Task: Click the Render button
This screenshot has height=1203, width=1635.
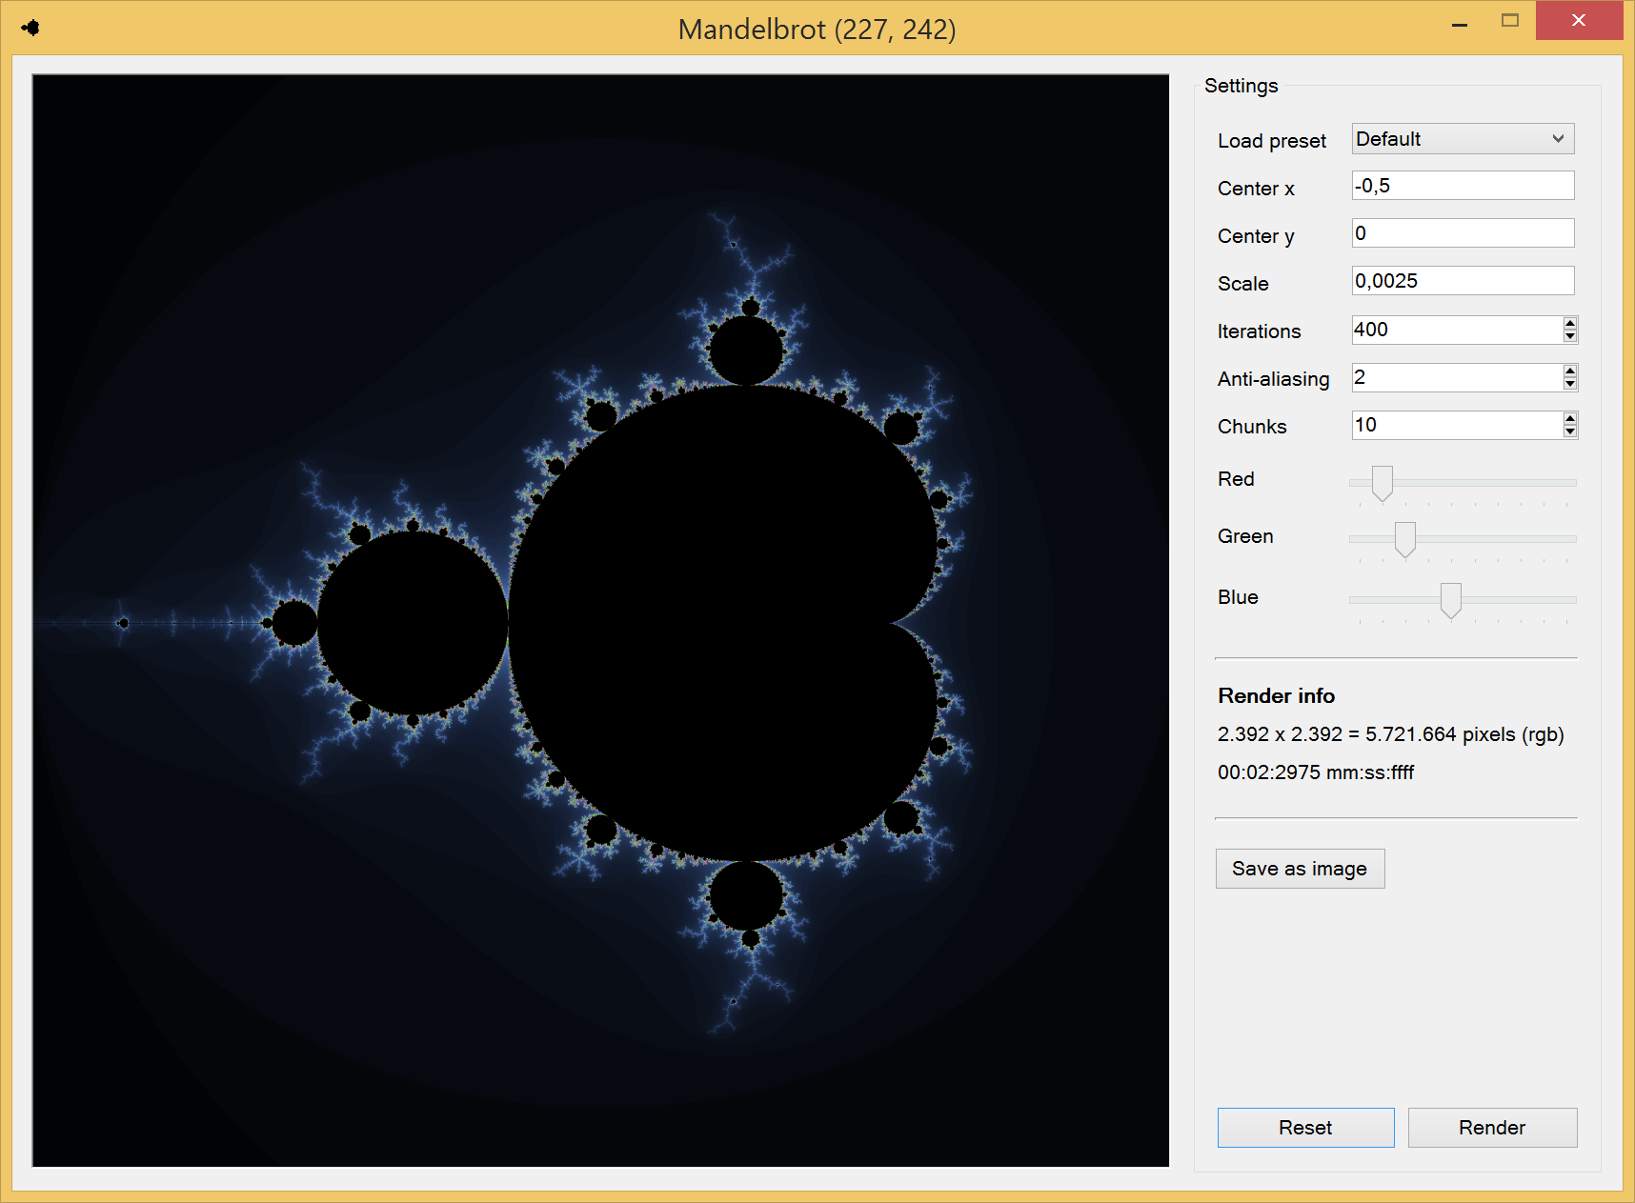Action: [x=1492, y=1128]
